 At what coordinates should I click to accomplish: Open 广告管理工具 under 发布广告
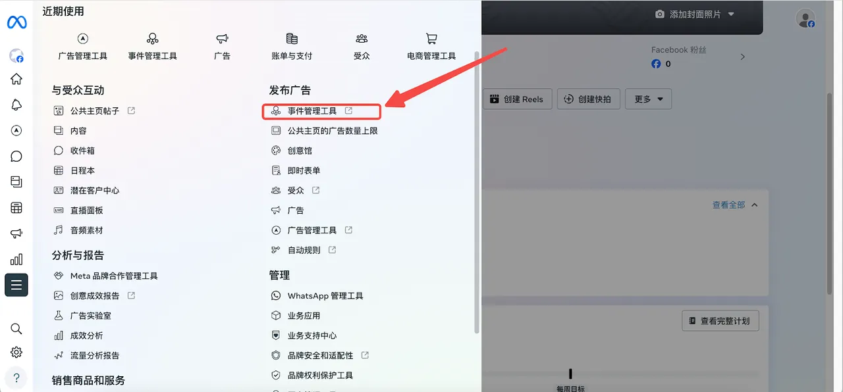(x=312, y=230)
